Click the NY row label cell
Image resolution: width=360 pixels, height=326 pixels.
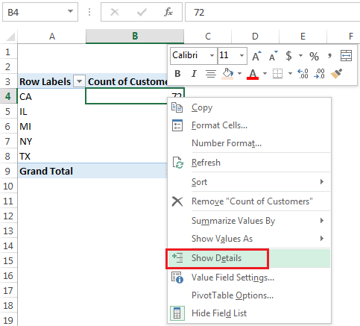point(51,141)
